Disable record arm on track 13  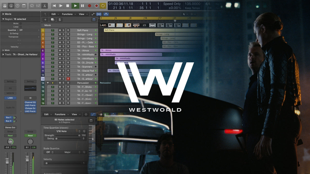click(x=68, y=79)
